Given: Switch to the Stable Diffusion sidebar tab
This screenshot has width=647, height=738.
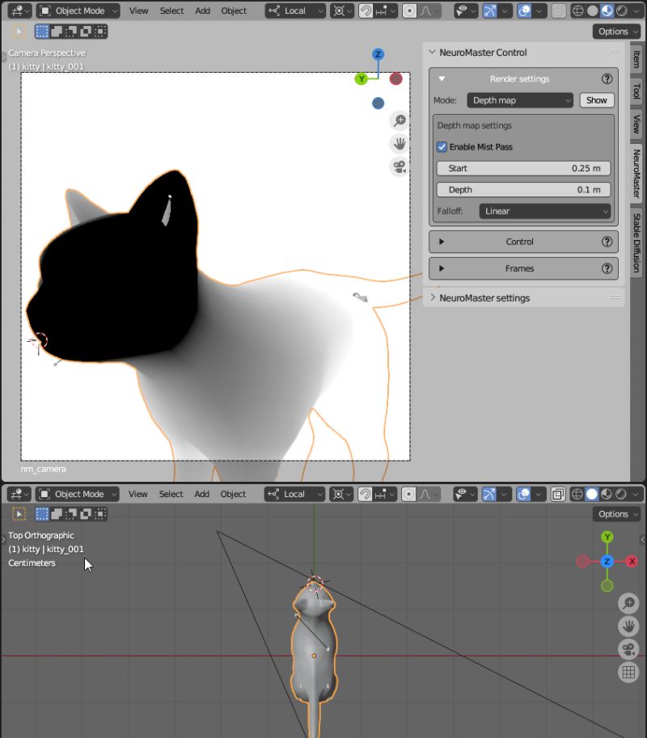Looking at the screenshot, I should pyautogui.click(x=636, y=242).
